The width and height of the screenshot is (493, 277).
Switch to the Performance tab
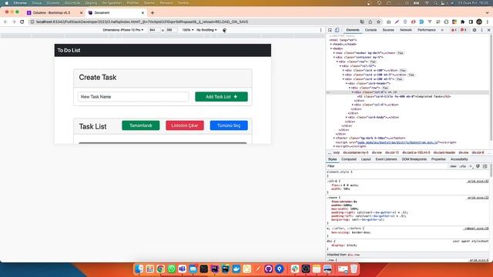tap(427, 30)
